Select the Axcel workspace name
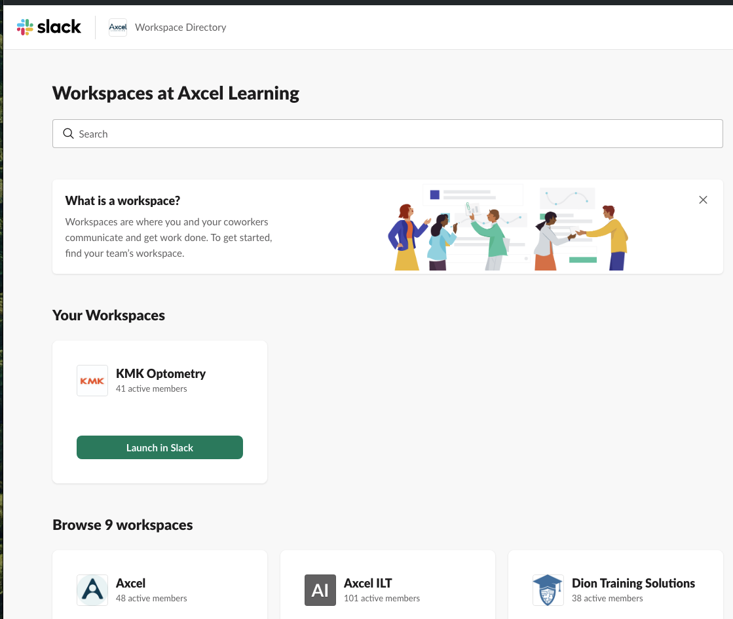Screen dimensions: 733x619 (130, 583)
